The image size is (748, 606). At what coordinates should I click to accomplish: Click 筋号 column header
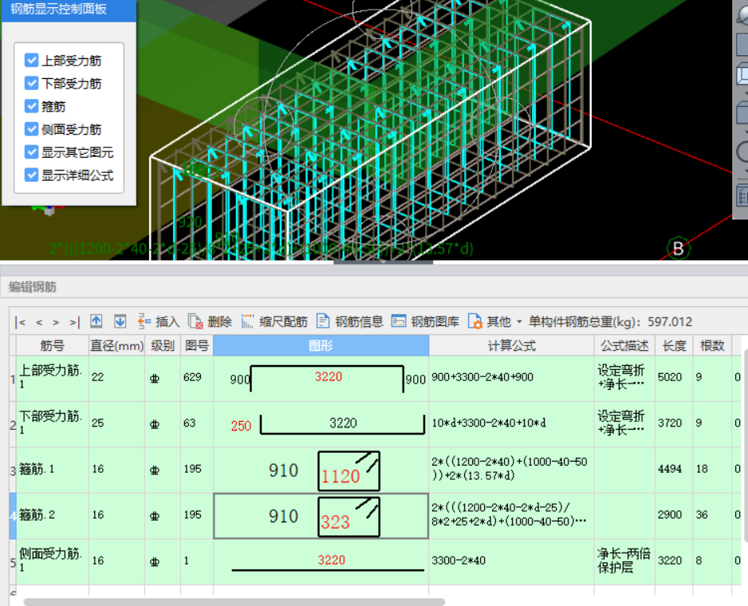(x=53, y=345)
